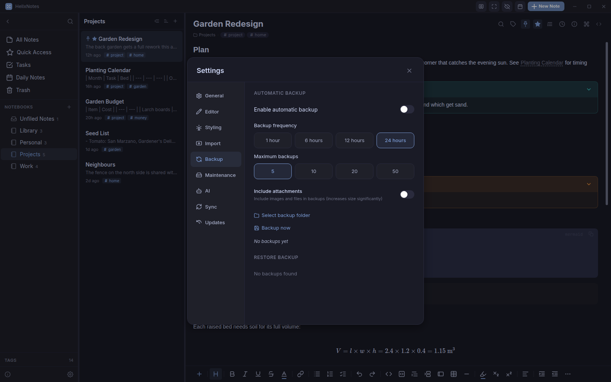This screenshot has width=611, height=382.
Task: Collapse the orange callout block chevron
Action: coord(589,184)
